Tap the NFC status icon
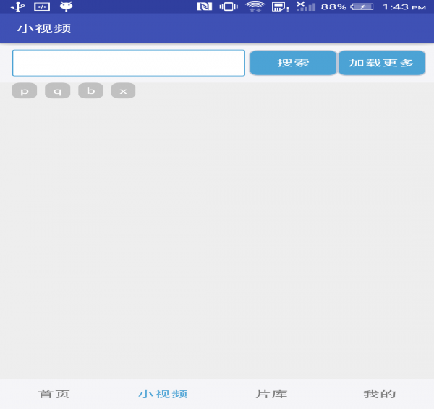The width and height of the screenshot is (434, 409). tap(205, 7)
